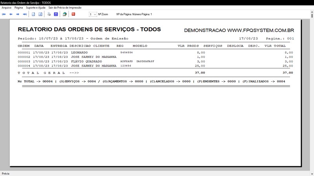Click client FLÁVIO QUADRADO

[86, 61]
